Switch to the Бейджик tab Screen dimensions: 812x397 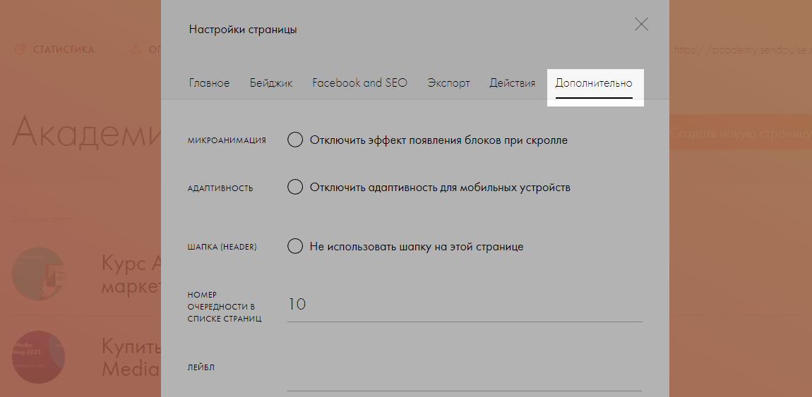(271, 83)
